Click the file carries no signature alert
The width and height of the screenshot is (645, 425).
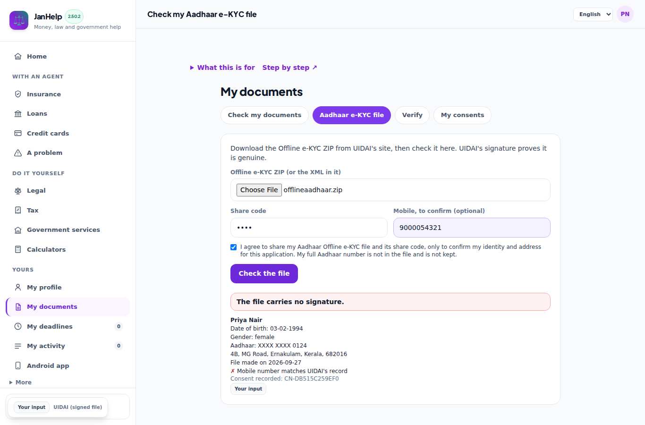(390, 302)
